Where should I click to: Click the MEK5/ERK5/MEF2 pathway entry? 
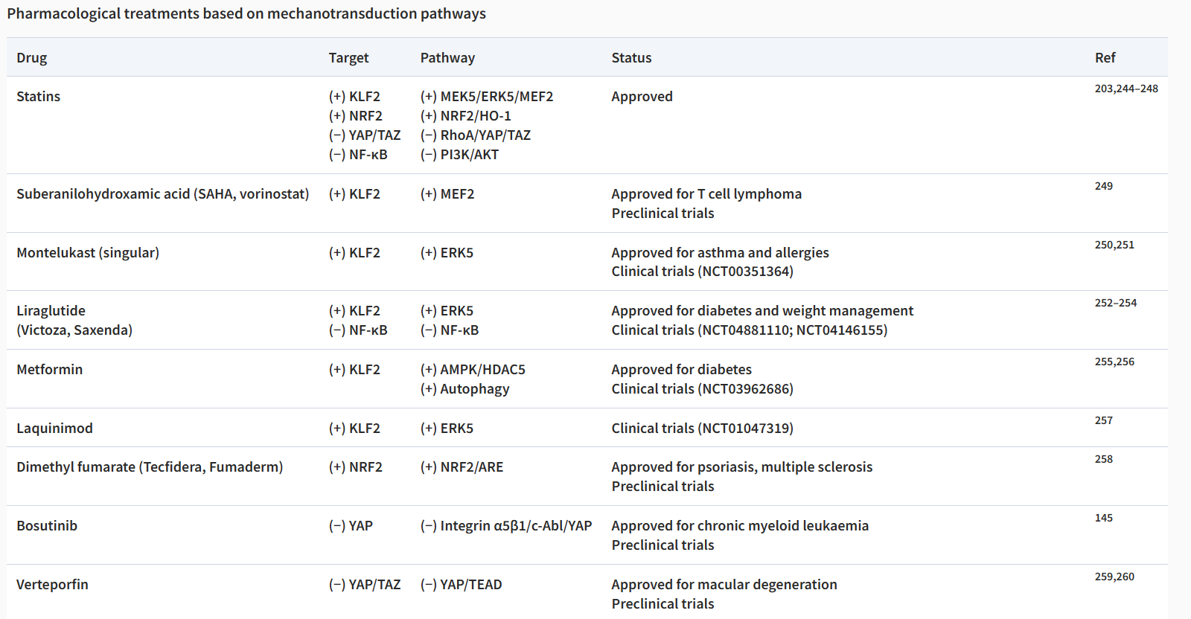(x=496, y=97)
